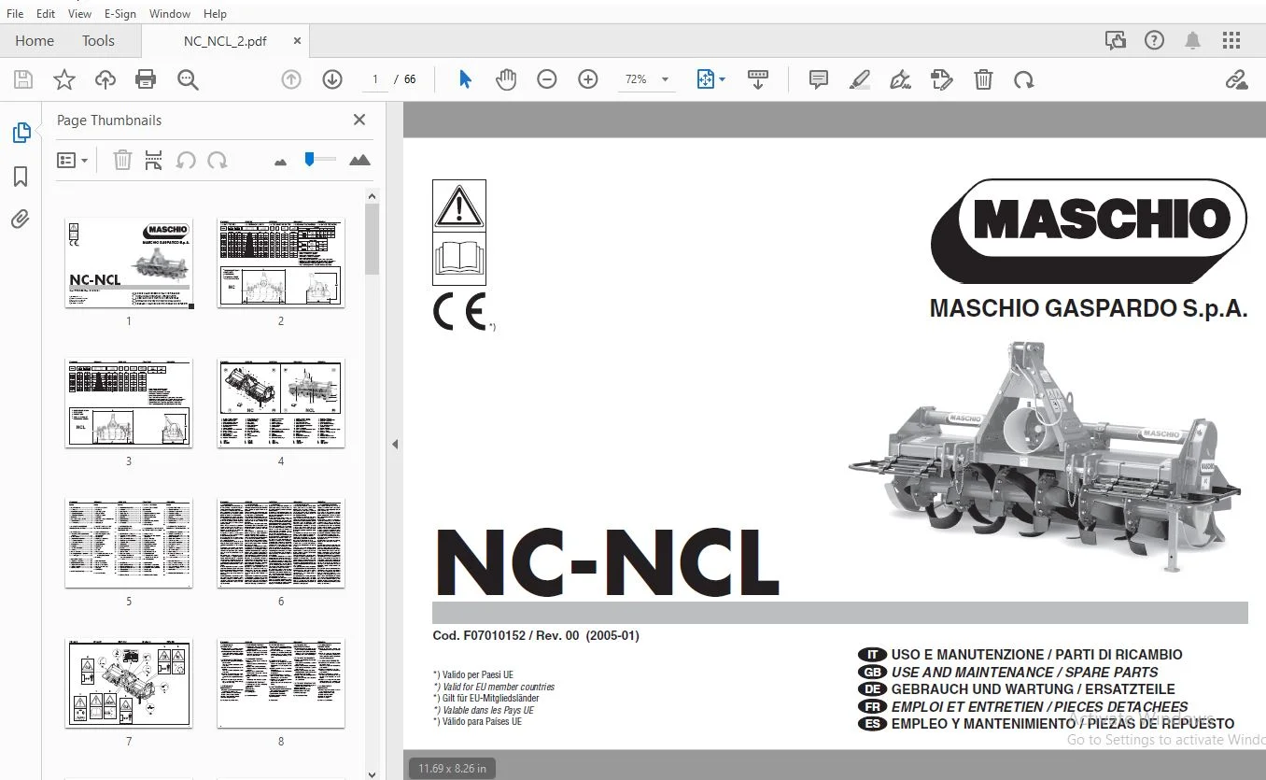This screenshot has width=1266, height=780.
Task: Open the sign document pen tool
Action: click(901, 80)
